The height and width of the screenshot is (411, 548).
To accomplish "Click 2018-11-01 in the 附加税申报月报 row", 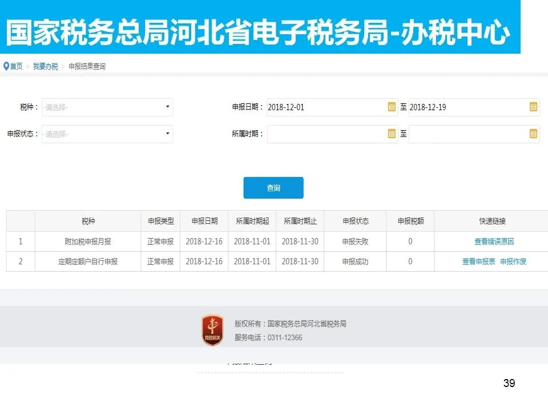I will 252,241.
